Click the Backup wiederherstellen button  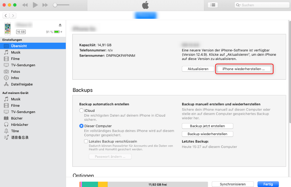pos(208,134)
